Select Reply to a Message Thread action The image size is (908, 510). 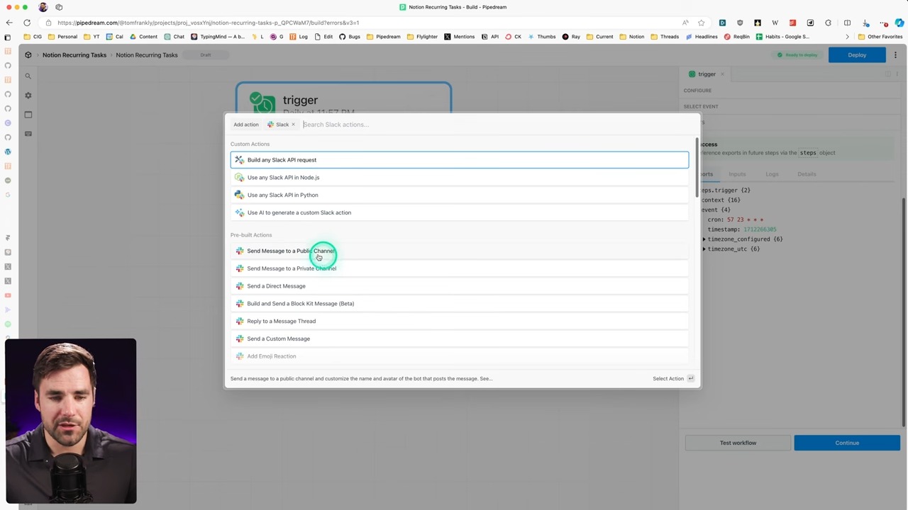281,321
